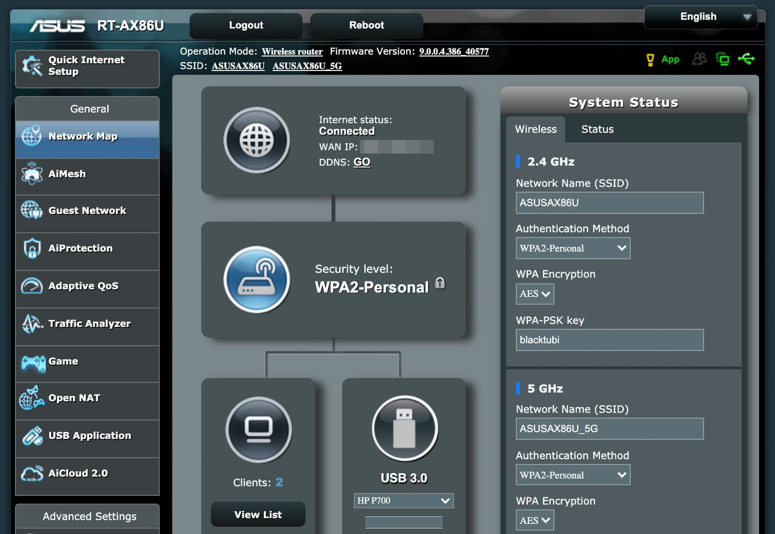Image resolution: width=775 pixels, height=534 pixels.
Task: Open the USB 3.0 device dropdown showing HP P700
Action: (x=403, y=501)
